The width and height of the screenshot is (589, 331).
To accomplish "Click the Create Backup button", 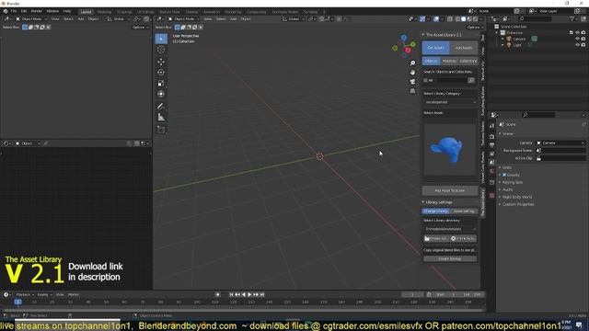I will click(x=450, y=259).
